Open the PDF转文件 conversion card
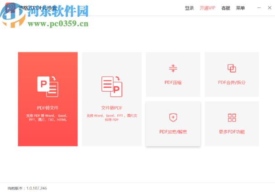The image size is (275, 192). coord(47,99)
